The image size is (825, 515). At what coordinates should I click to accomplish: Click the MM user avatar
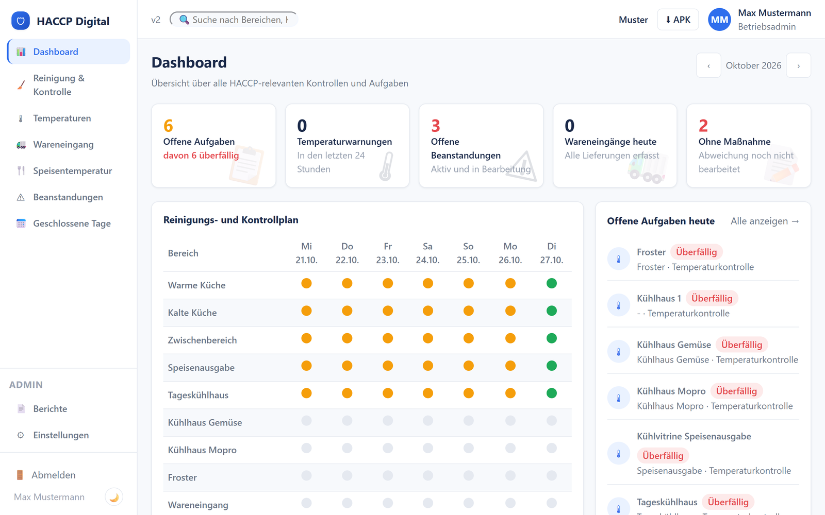coord(719,20)
